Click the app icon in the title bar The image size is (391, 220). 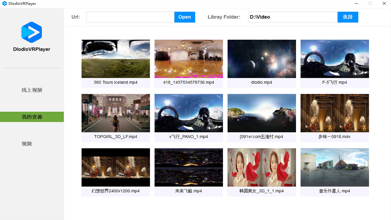pyautogui.click(x=4, y=4)
